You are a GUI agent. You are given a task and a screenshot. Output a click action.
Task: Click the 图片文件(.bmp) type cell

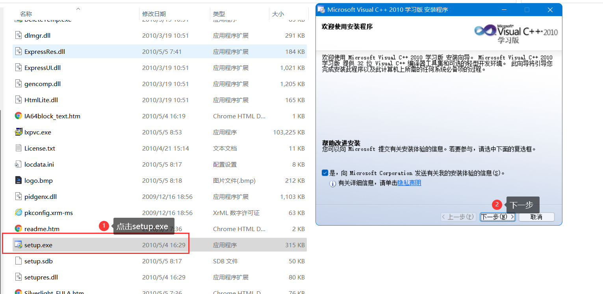pos(234,180)
